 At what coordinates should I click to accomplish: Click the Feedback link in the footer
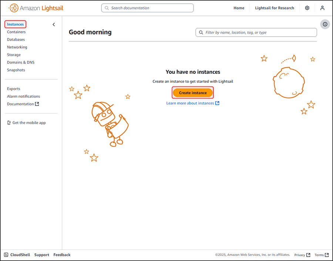[62, 255]
